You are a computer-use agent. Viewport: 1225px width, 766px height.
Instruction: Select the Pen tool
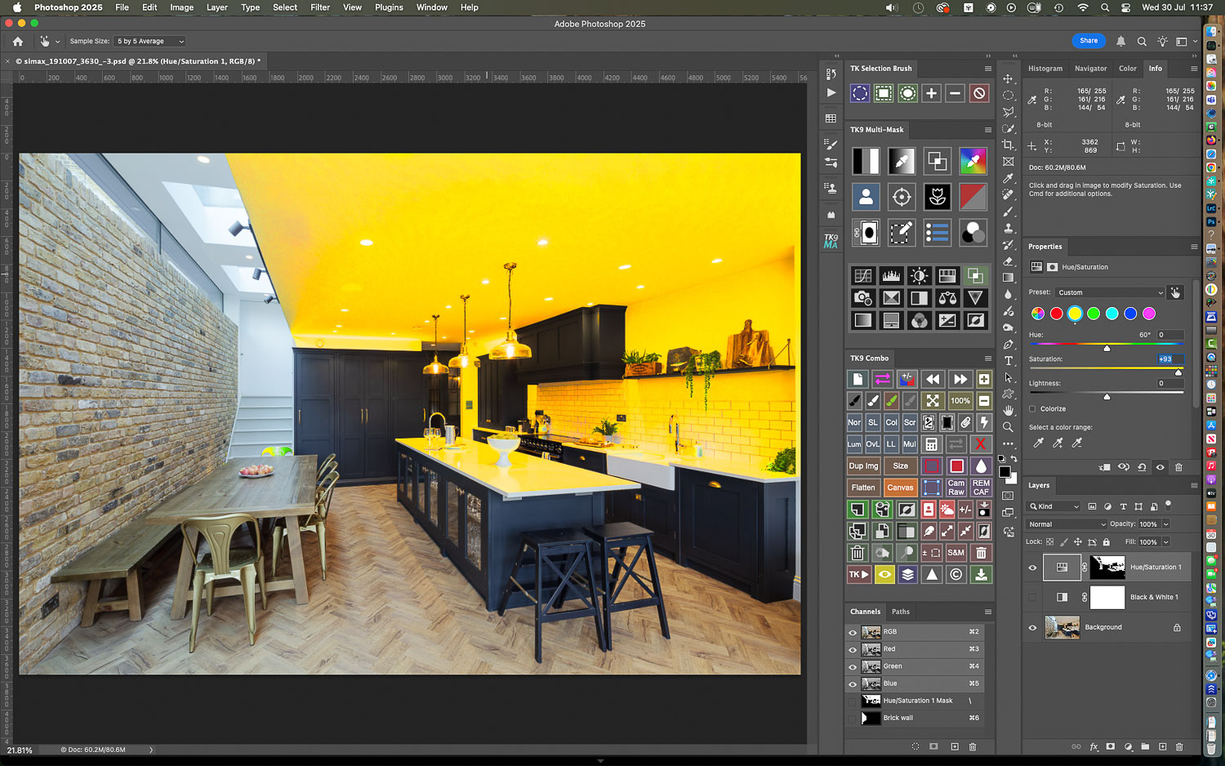point(1009,345)
